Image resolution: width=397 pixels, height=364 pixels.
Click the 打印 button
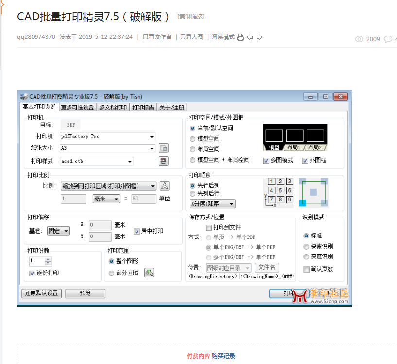point(289,293)
